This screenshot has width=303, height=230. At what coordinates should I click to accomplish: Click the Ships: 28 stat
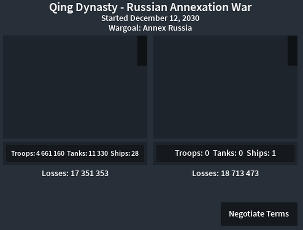coord(125,153)
